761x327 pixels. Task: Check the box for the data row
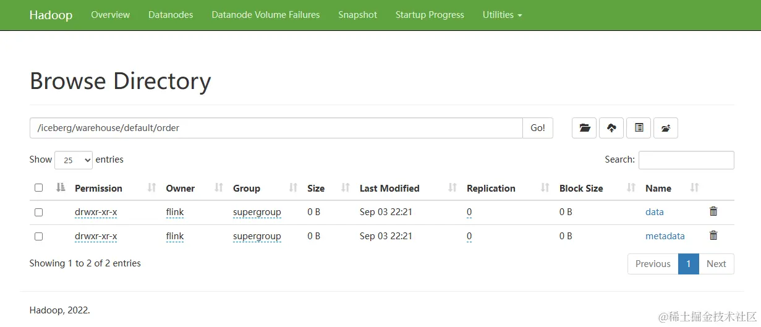tap(38, 212)
